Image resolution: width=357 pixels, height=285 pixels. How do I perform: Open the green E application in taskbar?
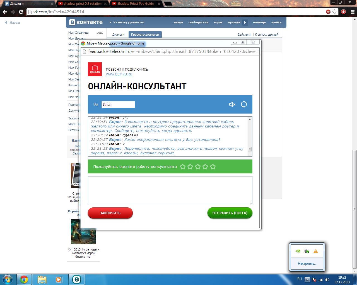[x=76, y=279]
